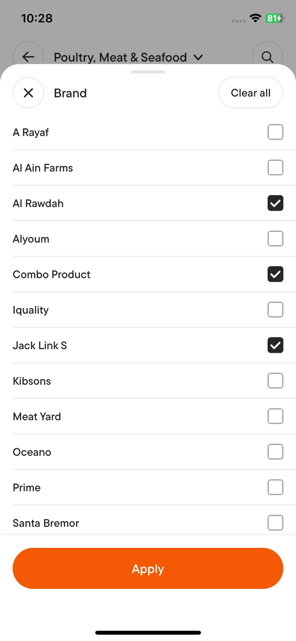Enable the Prime brand filter
The image size is (296, 641).
click(275, 487)
